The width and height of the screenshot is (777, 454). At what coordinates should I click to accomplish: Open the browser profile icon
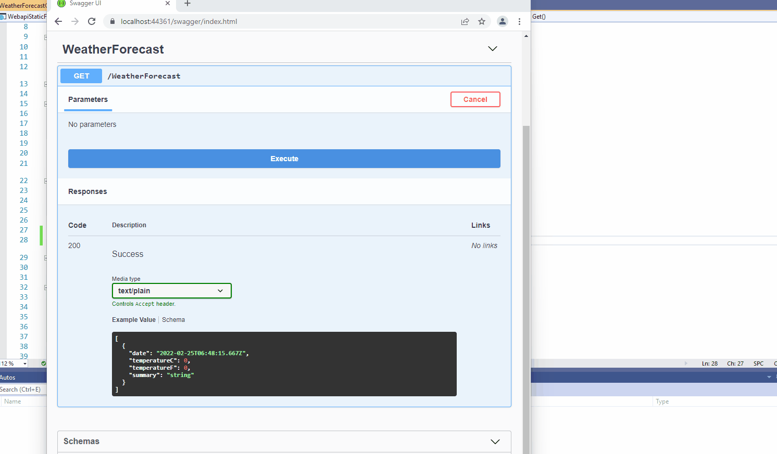[503, 21]
